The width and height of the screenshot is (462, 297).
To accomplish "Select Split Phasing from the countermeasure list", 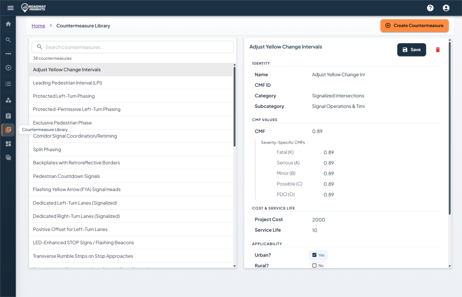I will tap(47, 149).
